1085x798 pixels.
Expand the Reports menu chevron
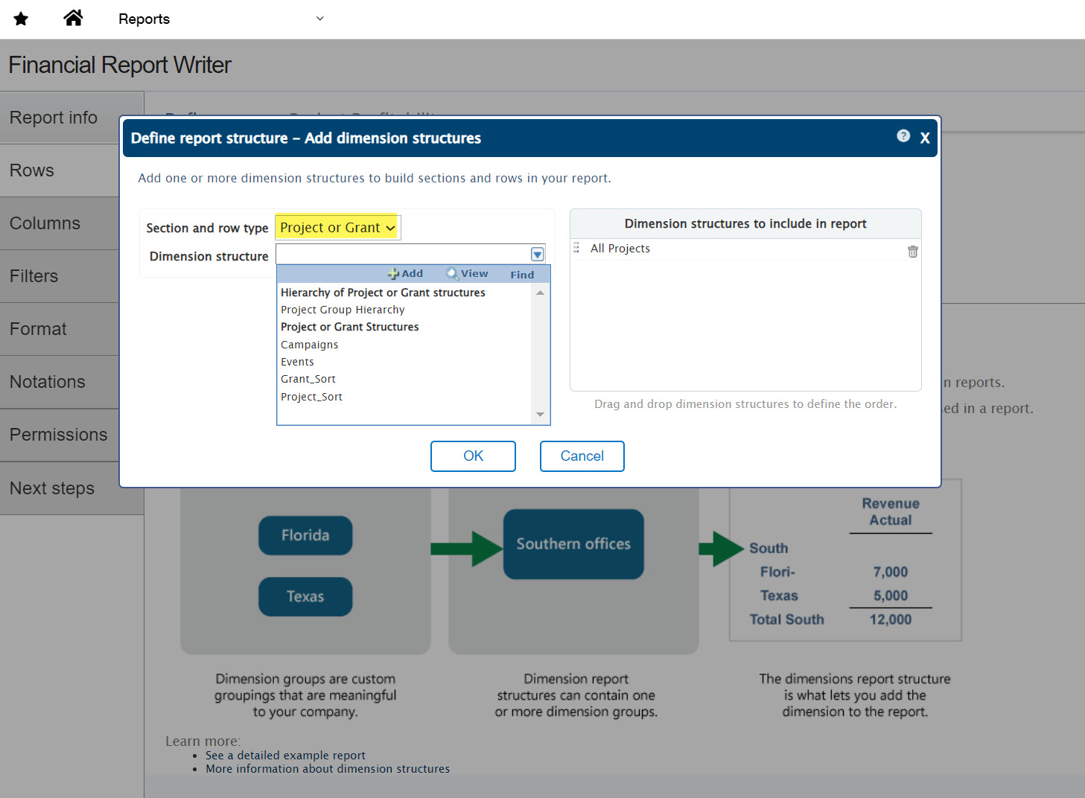click(320, 19)
